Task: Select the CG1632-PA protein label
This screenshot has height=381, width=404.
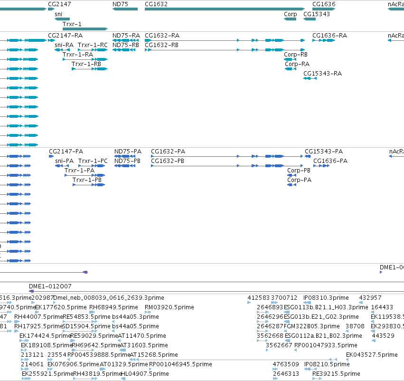Action: click(x=168, y=152)
